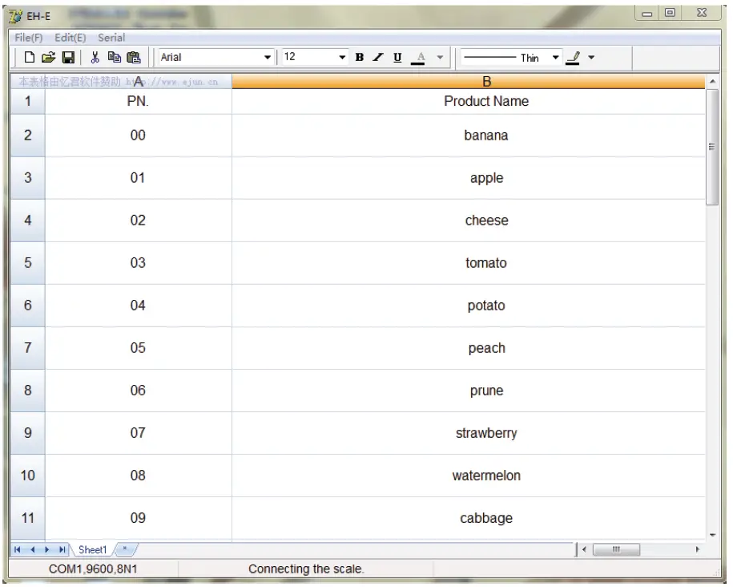Viewport: 733px width, 587px height.
Task: Click the vertical scrollbar thumb
Action: click(712, 147)
